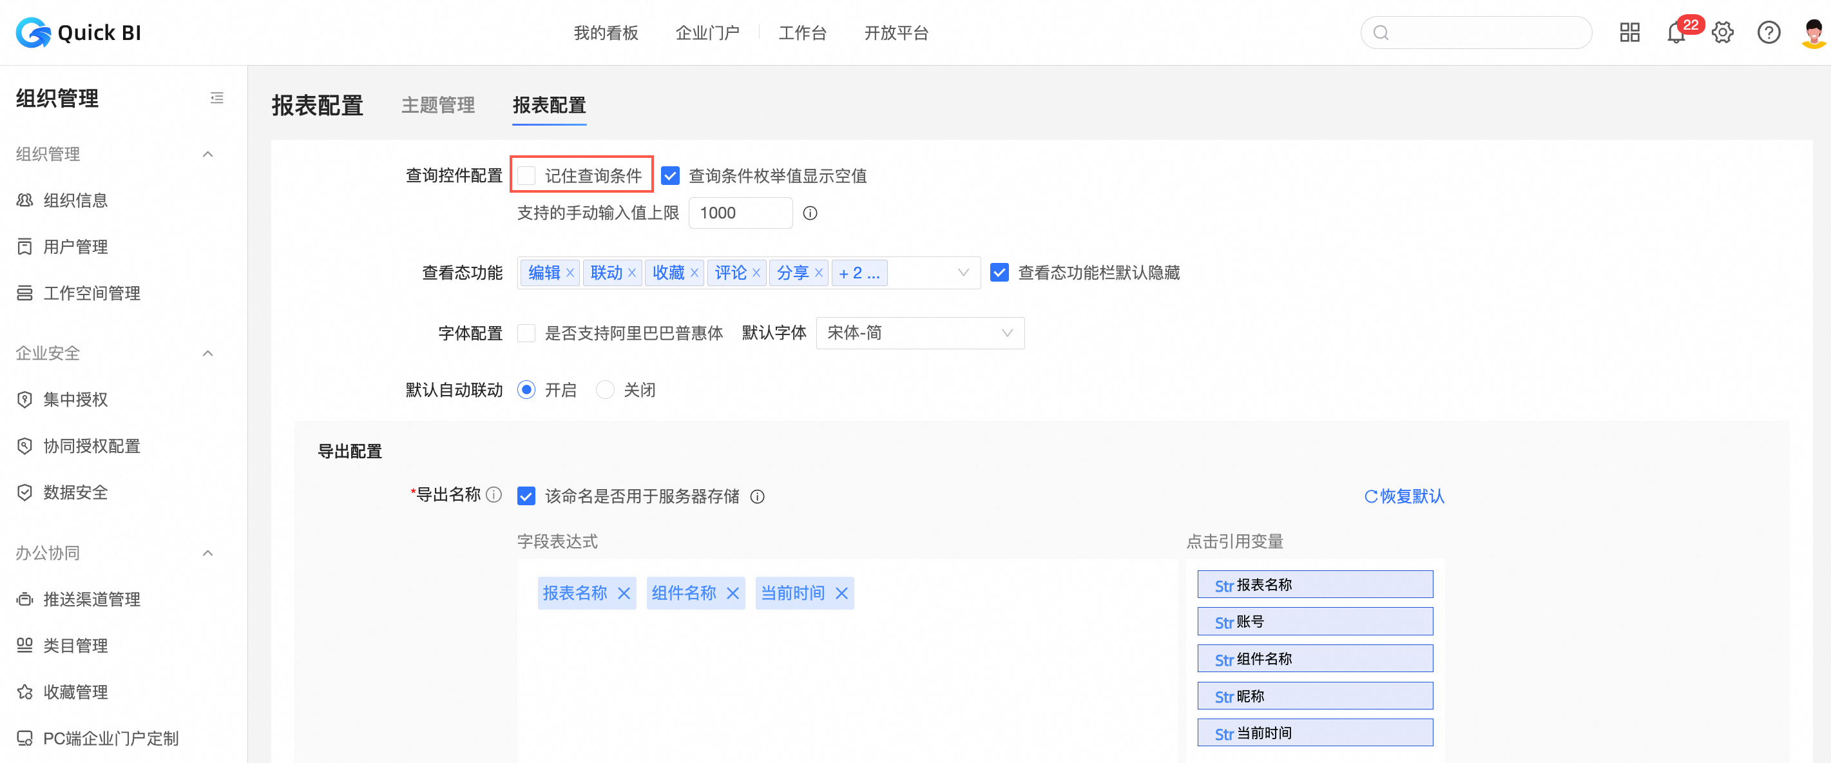The image size is (1831, 763).
Task: Open the notification bell icon
Action: tap(1675, 34)
